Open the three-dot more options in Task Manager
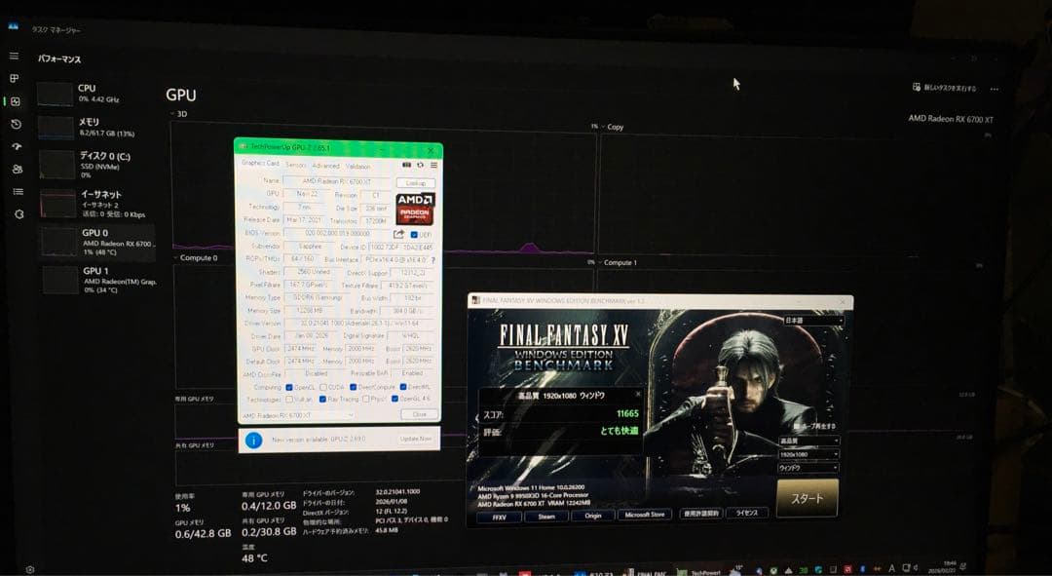 [995, 89]
